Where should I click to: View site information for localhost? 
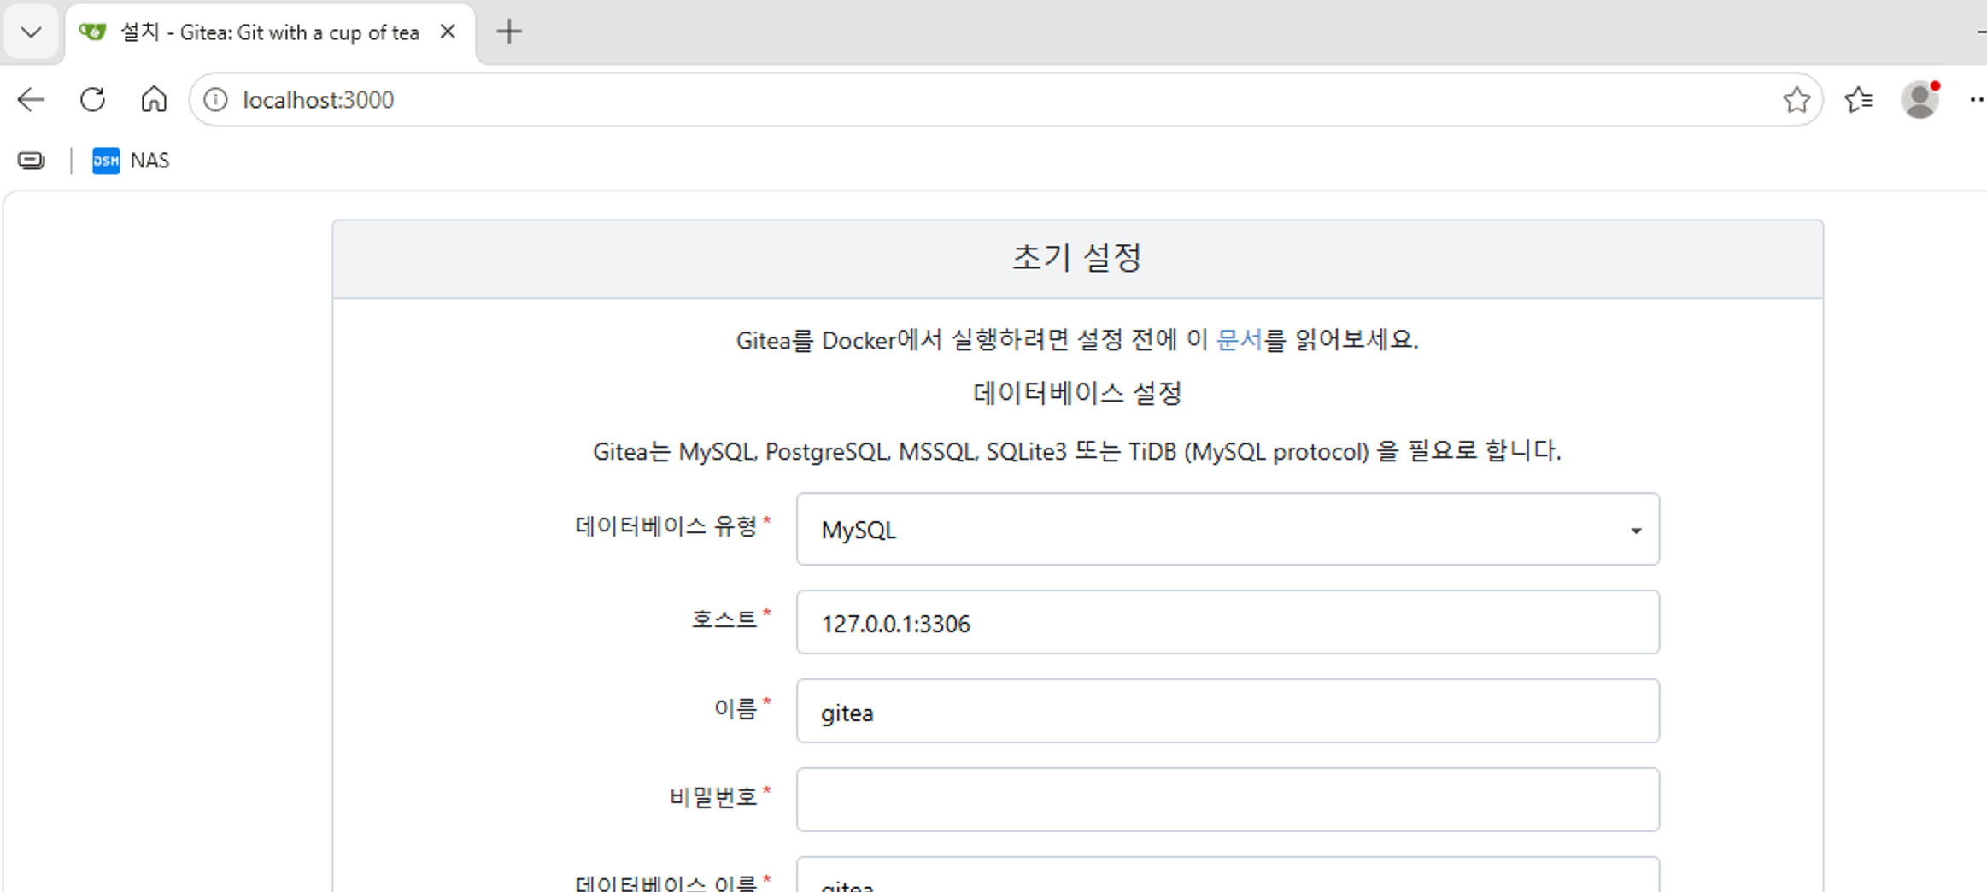(216, 100)
